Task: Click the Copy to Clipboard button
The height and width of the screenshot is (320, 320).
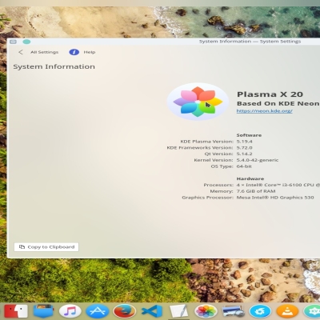Action: pyautogui.click(x=46, y=247)
